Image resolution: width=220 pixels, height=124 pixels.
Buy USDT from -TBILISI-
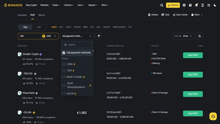point(193,74)
